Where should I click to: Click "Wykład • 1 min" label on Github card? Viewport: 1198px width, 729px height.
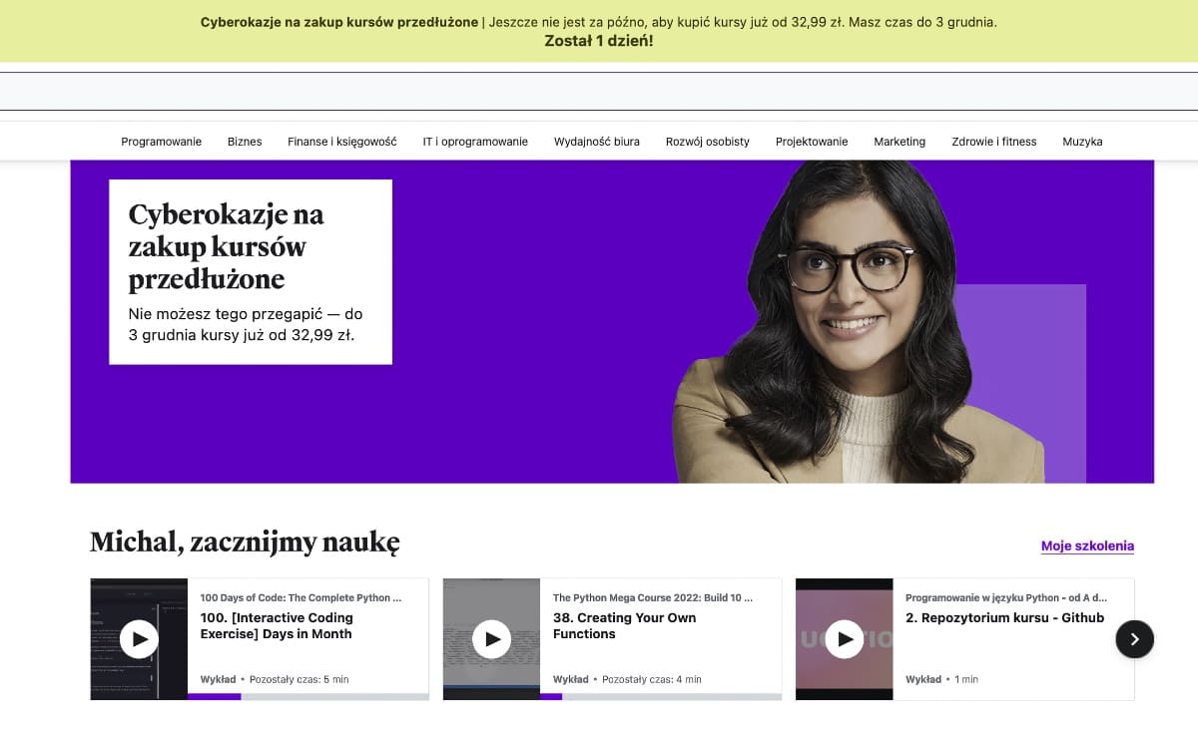coord(941,679)
